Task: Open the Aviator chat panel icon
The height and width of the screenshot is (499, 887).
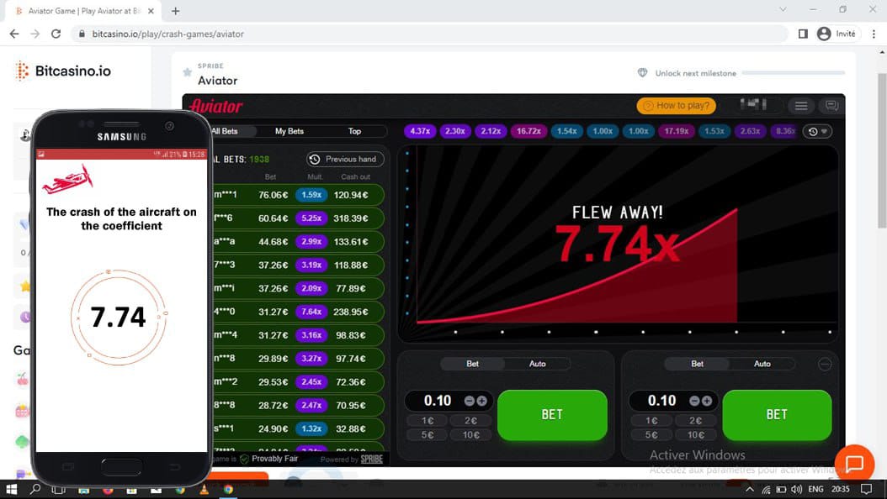Action: click(831, 106)
